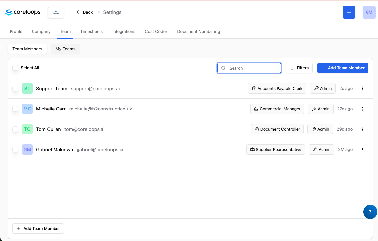Open the Filters dropdown
378x241 pixels.
[x=299, y=68]
